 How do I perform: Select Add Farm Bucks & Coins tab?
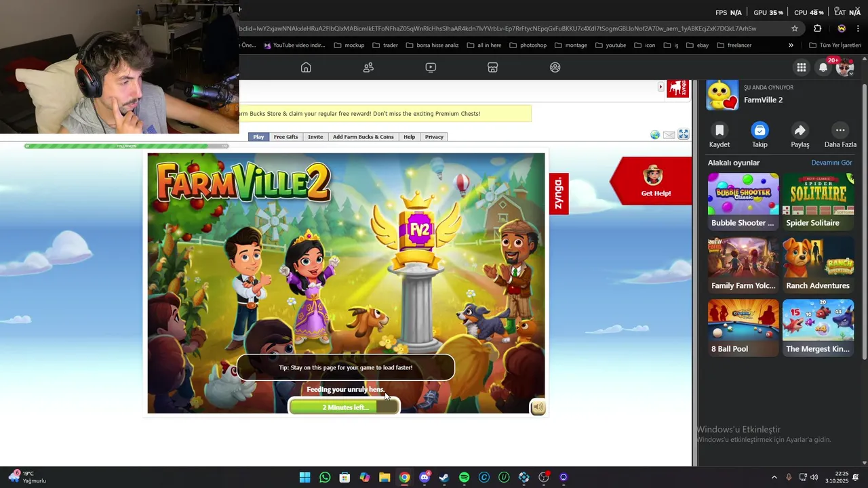click(x=363, y=137)
